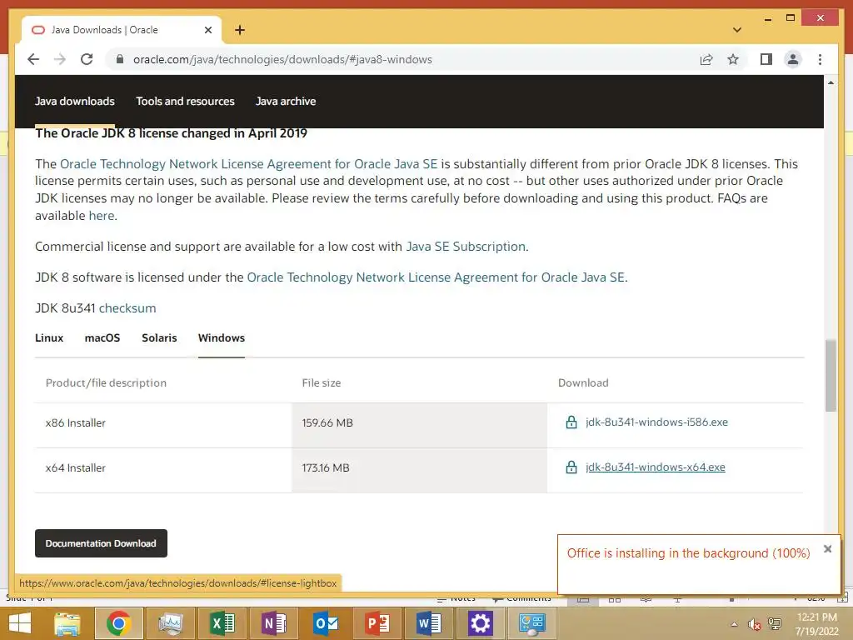Screen dimensions: 853x640
Task: Open taskbar clock and date
Action: (x=816, y=624)
